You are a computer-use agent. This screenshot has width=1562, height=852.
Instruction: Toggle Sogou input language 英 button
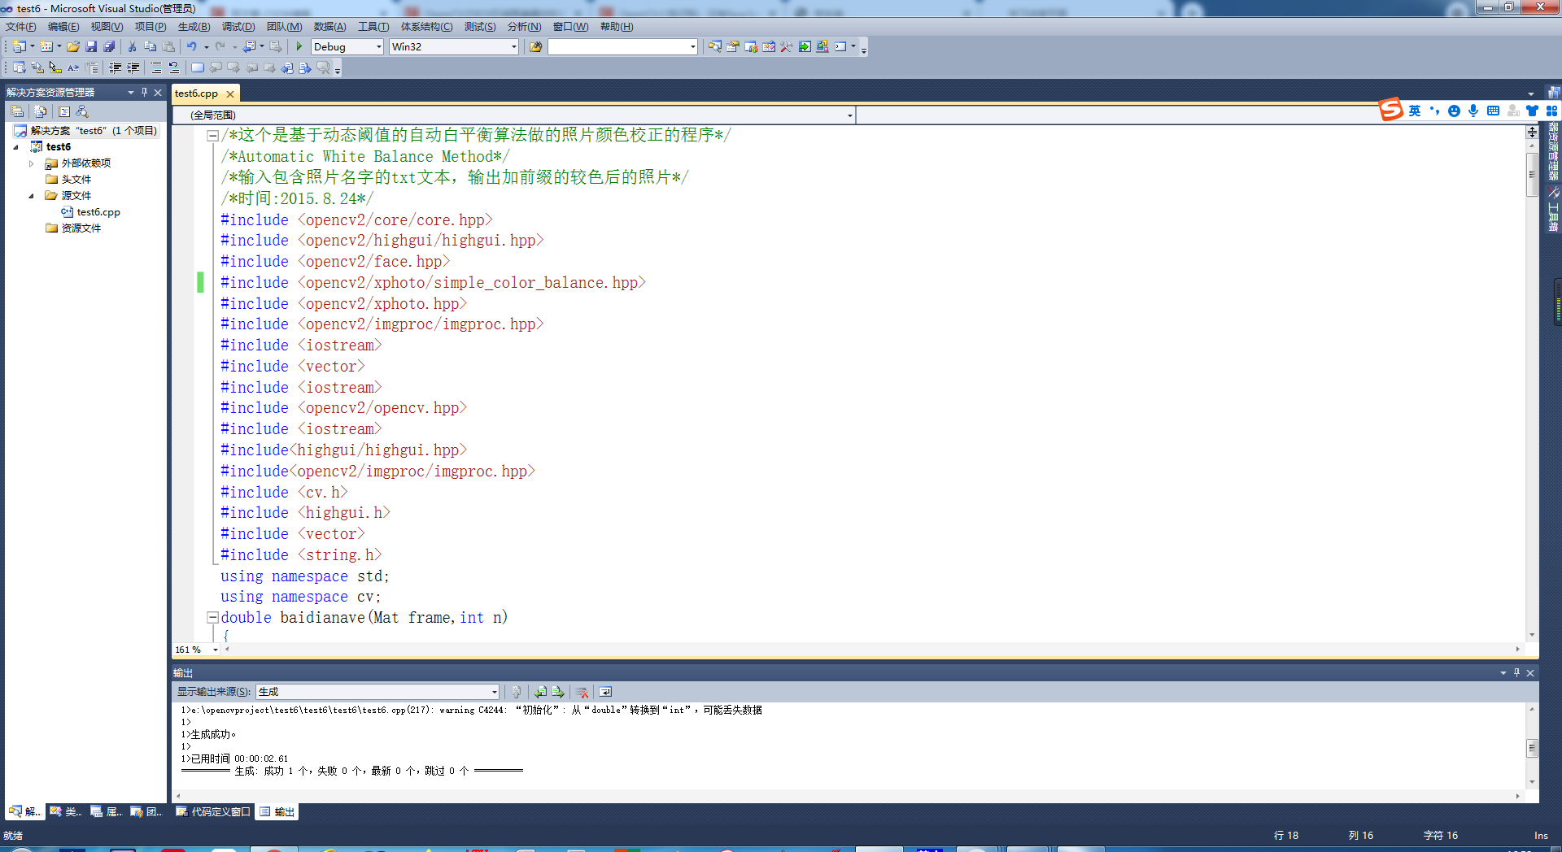tap(1415, 111)
